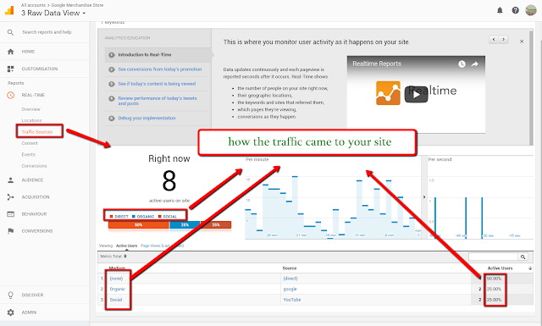Click the Audience person icon

tap(11, 180)
